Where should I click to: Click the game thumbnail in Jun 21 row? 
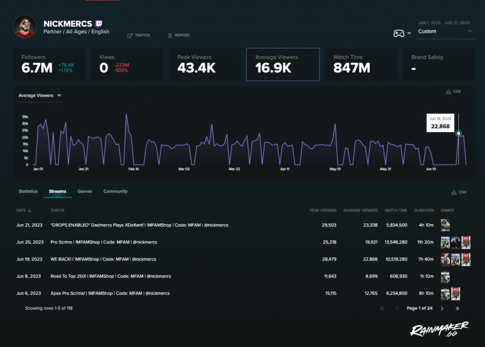coord(445,225)
